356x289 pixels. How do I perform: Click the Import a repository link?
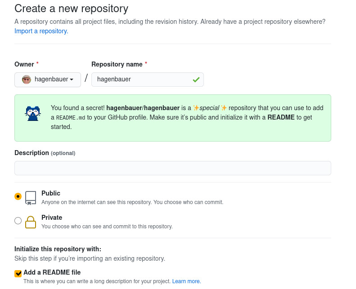(41, 31)
